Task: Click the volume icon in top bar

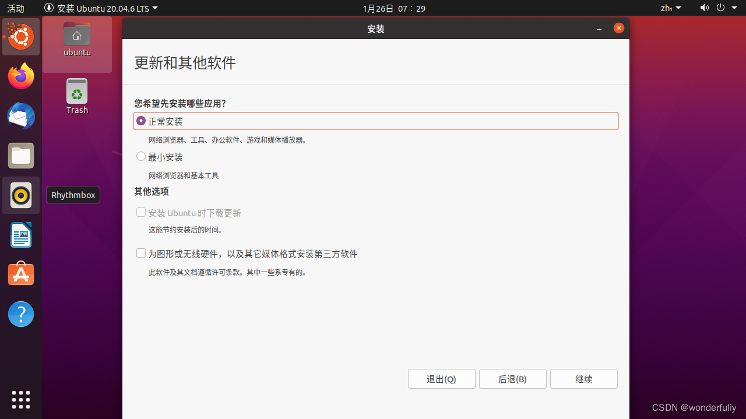Action: click(705, 8)
